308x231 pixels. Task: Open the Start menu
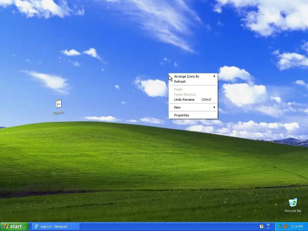[x=14, y=226]
